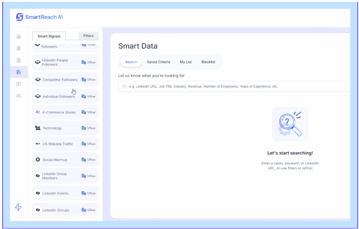Click the Linkedin Group Members icon

pyautogui.click(x=38, y=176)
